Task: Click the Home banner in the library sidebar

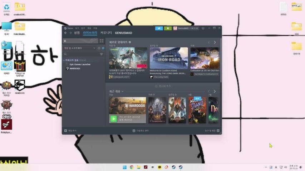Action: pyautogui.click(x=81, y=41)
